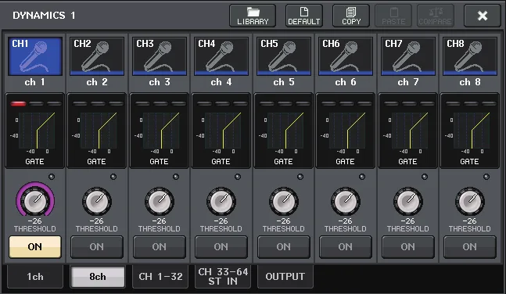Select the CH7 microphone channel icon
Screen dimensions: 506x294
pyautogui.click(x=408, y=56)
